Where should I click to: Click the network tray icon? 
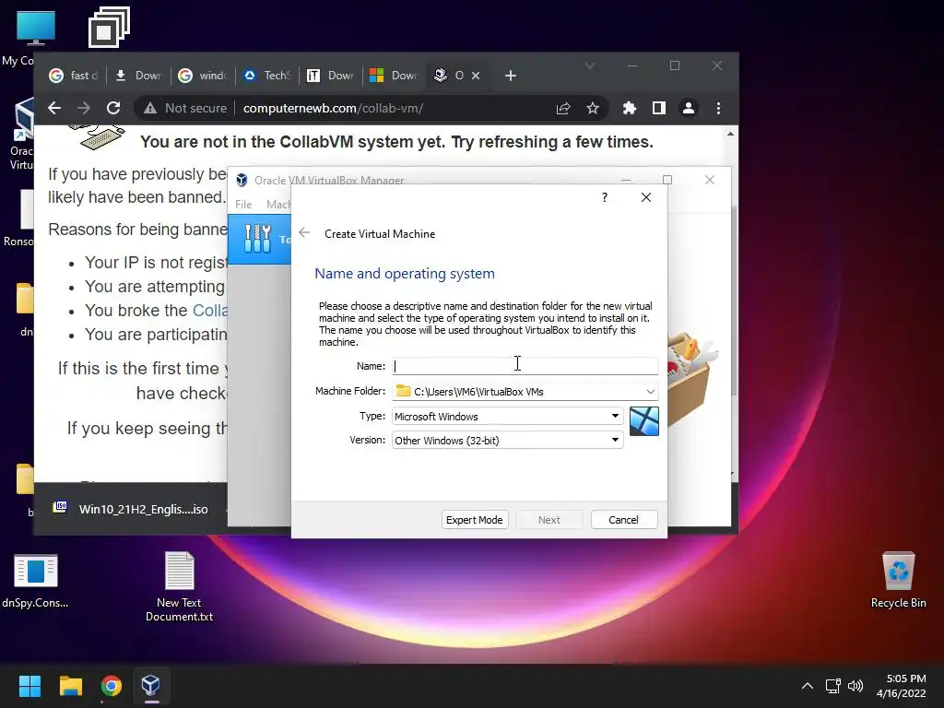(x=833, y=686)
